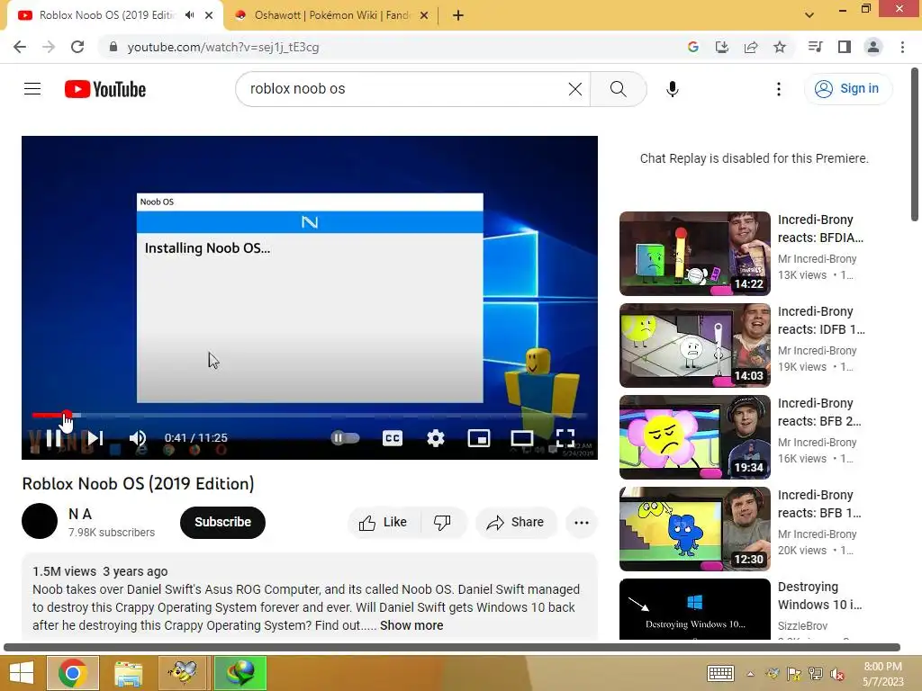
Task: Click the magnifying glass search button
Action: coord(618,89)
